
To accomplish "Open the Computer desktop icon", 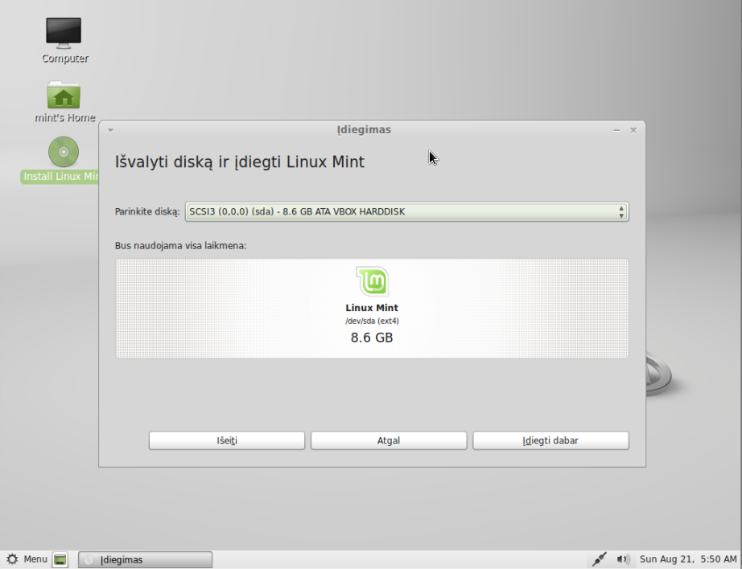I will (x=64, y=33).
